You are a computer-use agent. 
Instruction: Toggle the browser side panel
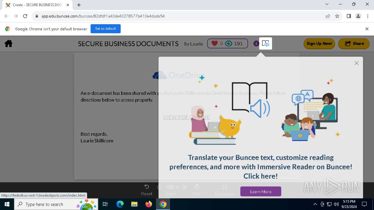click(x=349, y=16)
